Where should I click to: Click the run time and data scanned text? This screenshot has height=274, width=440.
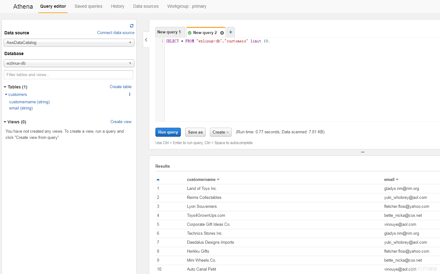click(280, 132)
